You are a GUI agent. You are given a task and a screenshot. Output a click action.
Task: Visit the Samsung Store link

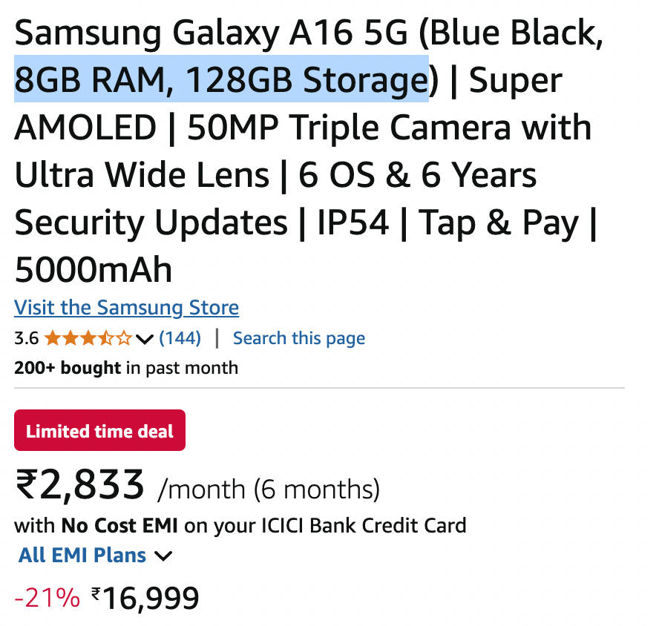(x=126, y=307)
